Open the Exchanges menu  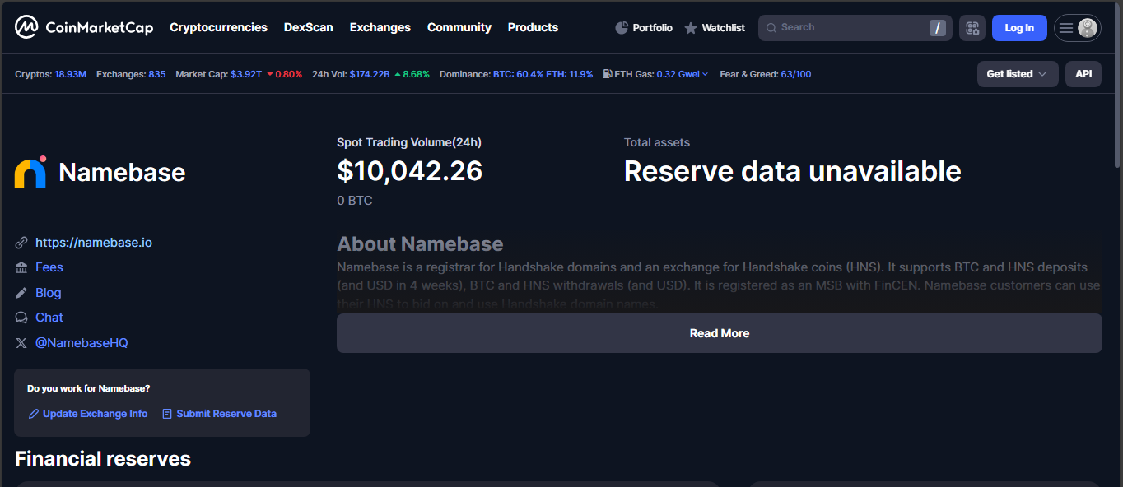point(380,27)
